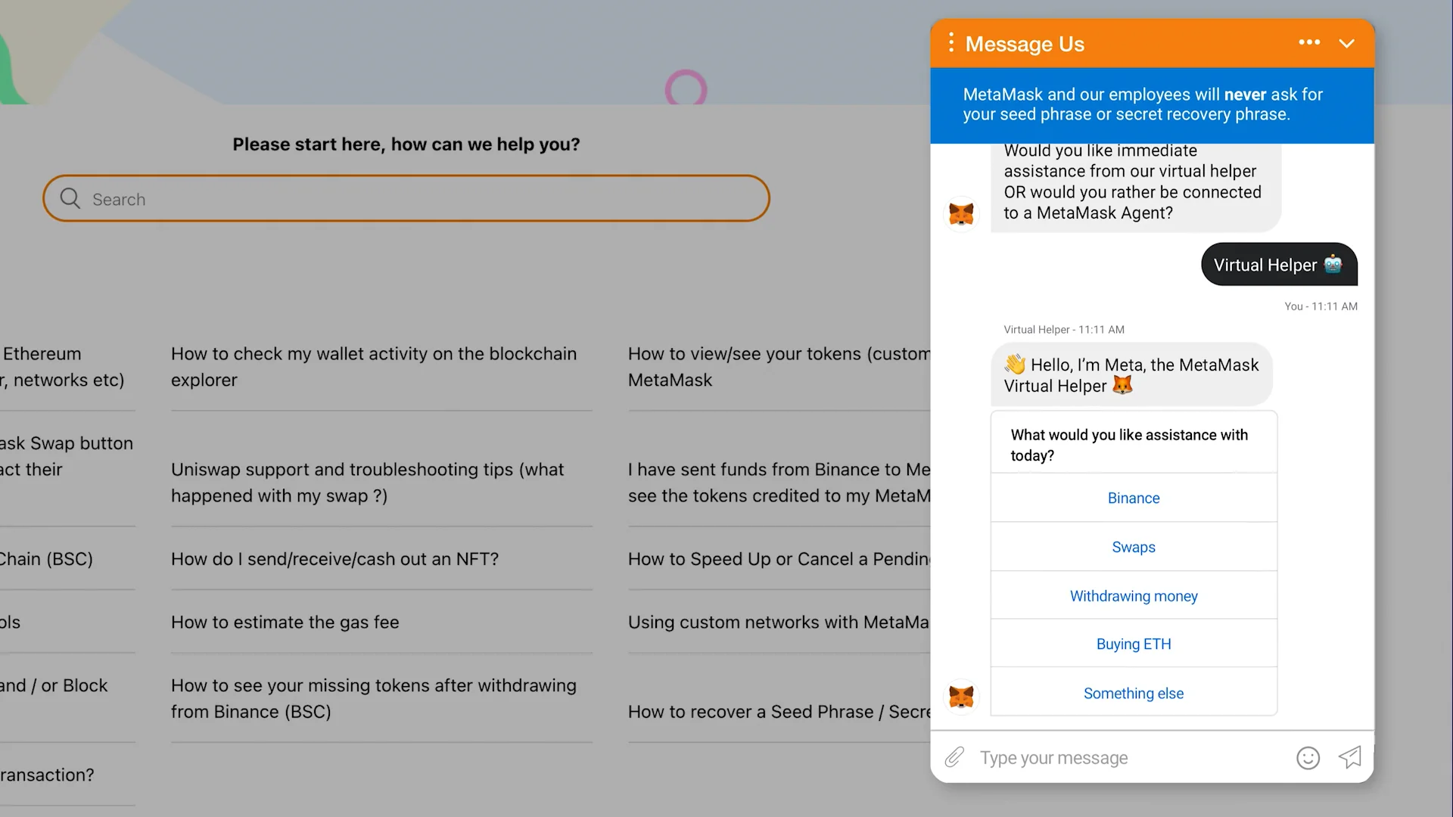Choose the Swaps assistance option
This screenshot has height=817, width=1453.
point(1133,547)
